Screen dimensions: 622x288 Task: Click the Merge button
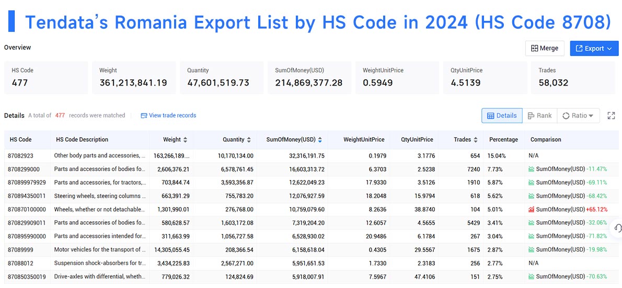click(x=545, y=49)
